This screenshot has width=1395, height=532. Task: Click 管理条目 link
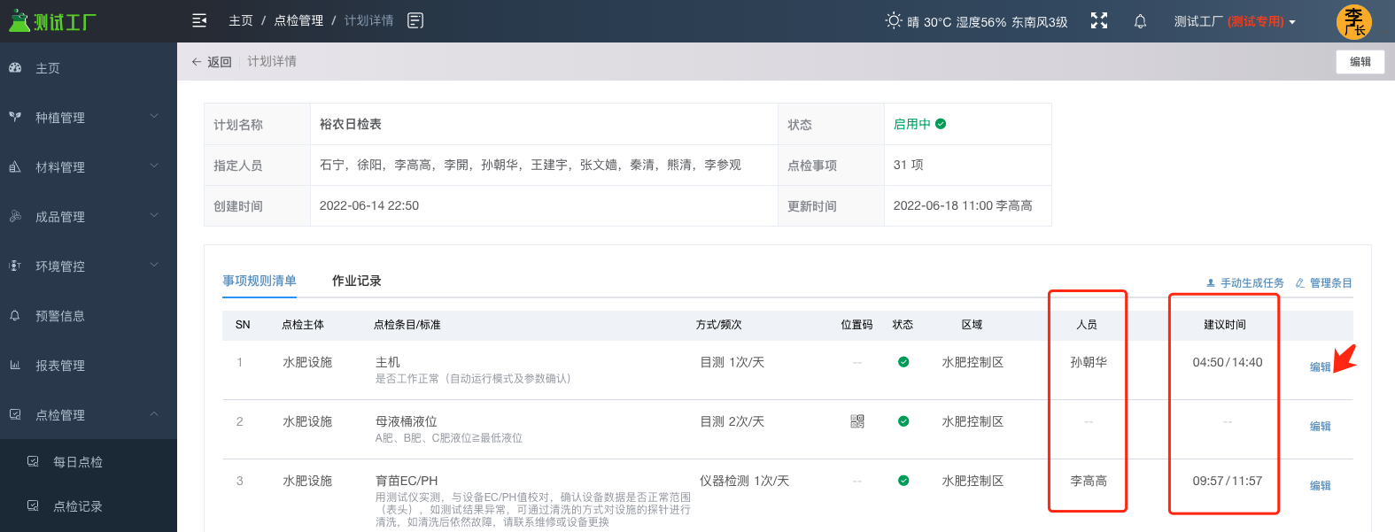point(1323,283)
